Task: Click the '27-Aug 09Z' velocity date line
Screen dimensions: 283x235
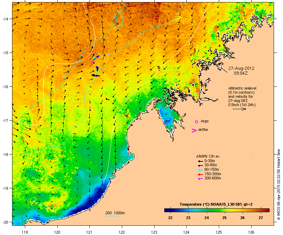Action: click(238, 101)
